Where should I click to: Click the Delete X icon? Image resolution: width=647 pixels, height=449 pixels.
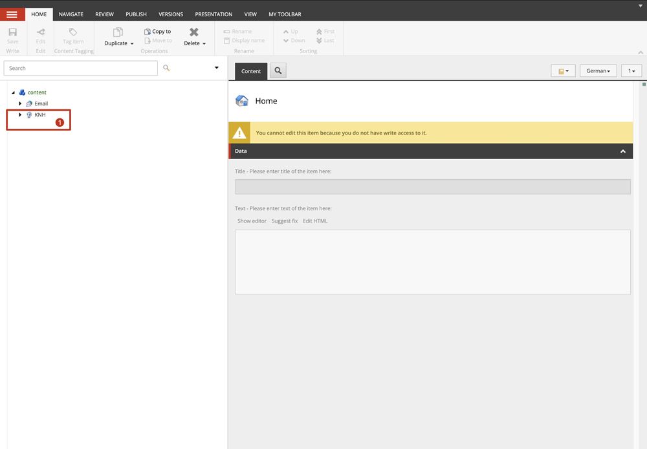pos(194,32)
